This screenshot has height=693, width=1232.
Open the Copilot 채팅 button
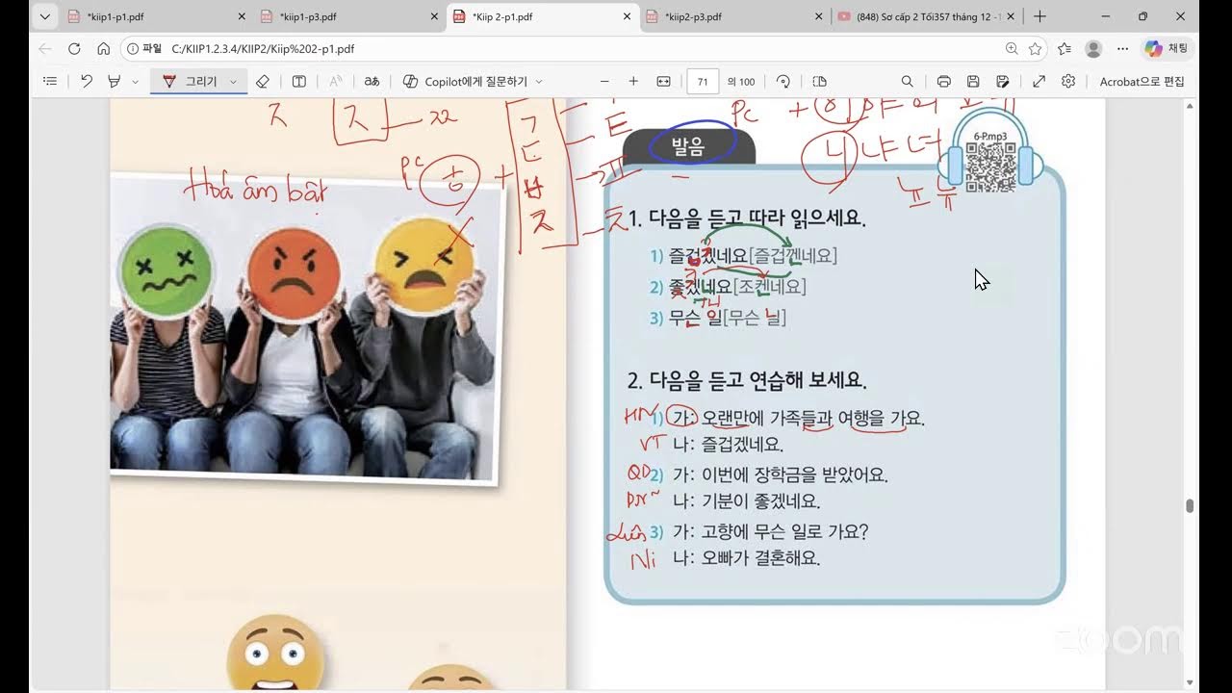(x=1168, y=48)
